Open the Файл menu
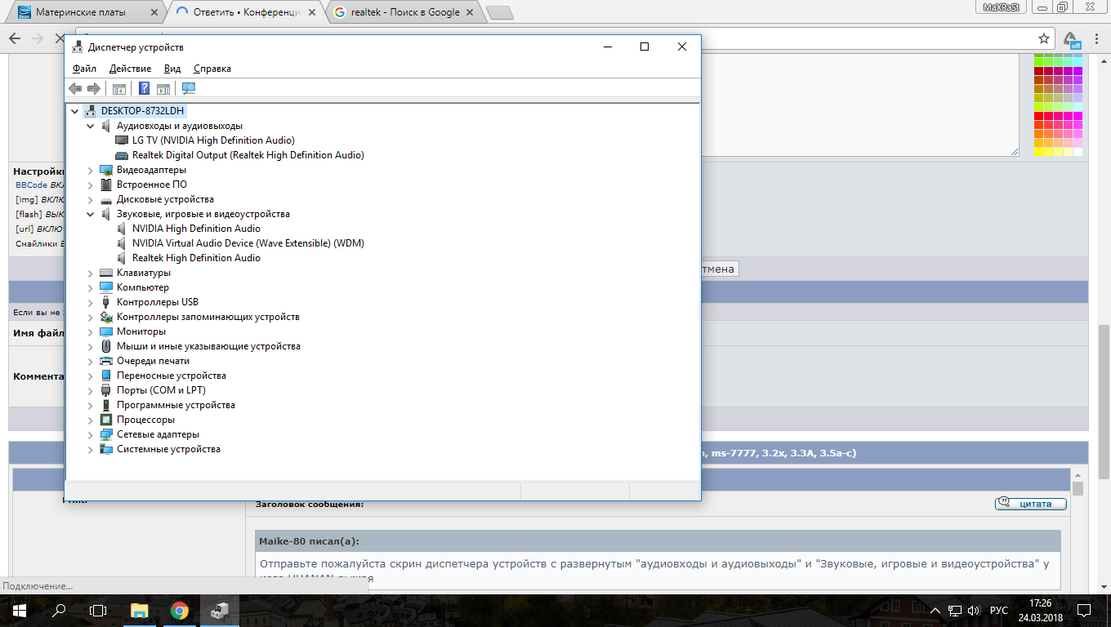Image resolution: width=1111 pixels, height=627 pixels. [84, 69]
